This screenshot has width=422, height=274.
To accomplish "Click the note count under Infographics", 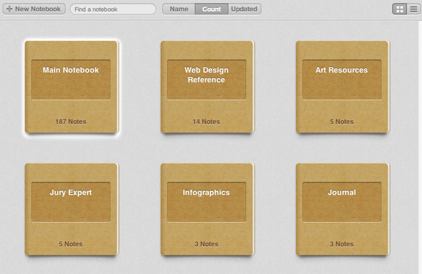I will click(206, 244).
